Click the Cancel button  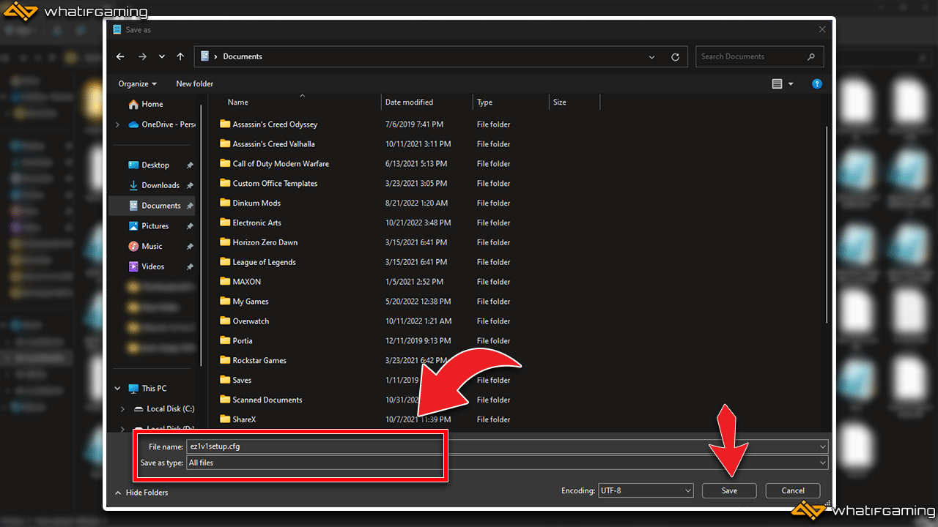[793, 490]
